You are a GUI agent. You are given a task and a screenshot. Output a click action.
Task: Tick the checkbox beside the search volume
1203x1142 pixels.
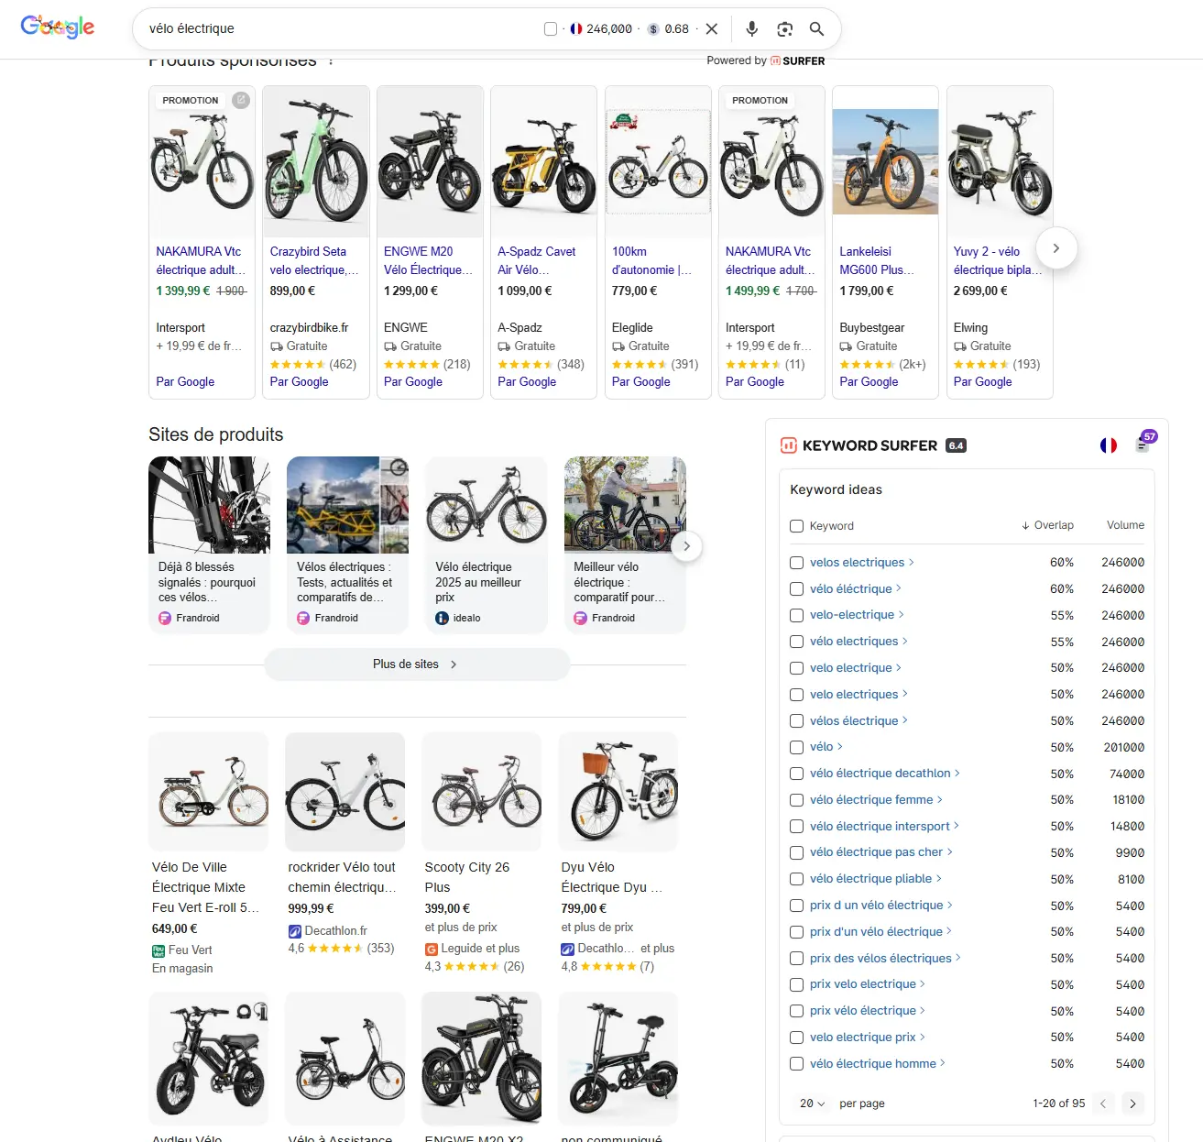pyautogui.click(x=551, y=29)
